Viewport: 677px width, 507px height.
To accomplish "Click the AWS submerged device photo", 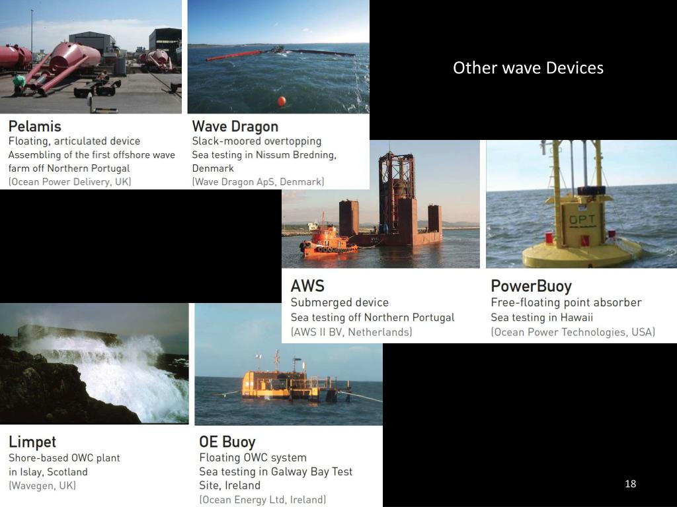I will 381,204.
